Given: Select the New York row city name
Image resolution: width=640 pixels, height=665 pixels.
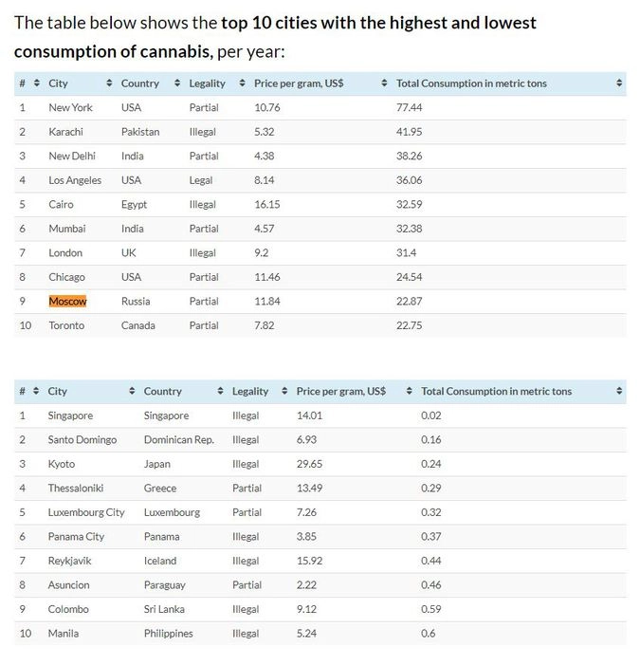Looking at the screenshot, I should coord(70,107).
